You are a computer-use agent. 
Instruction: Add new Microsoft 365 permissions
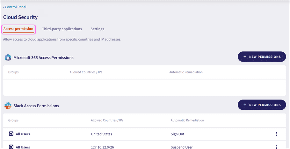(262, 57)
